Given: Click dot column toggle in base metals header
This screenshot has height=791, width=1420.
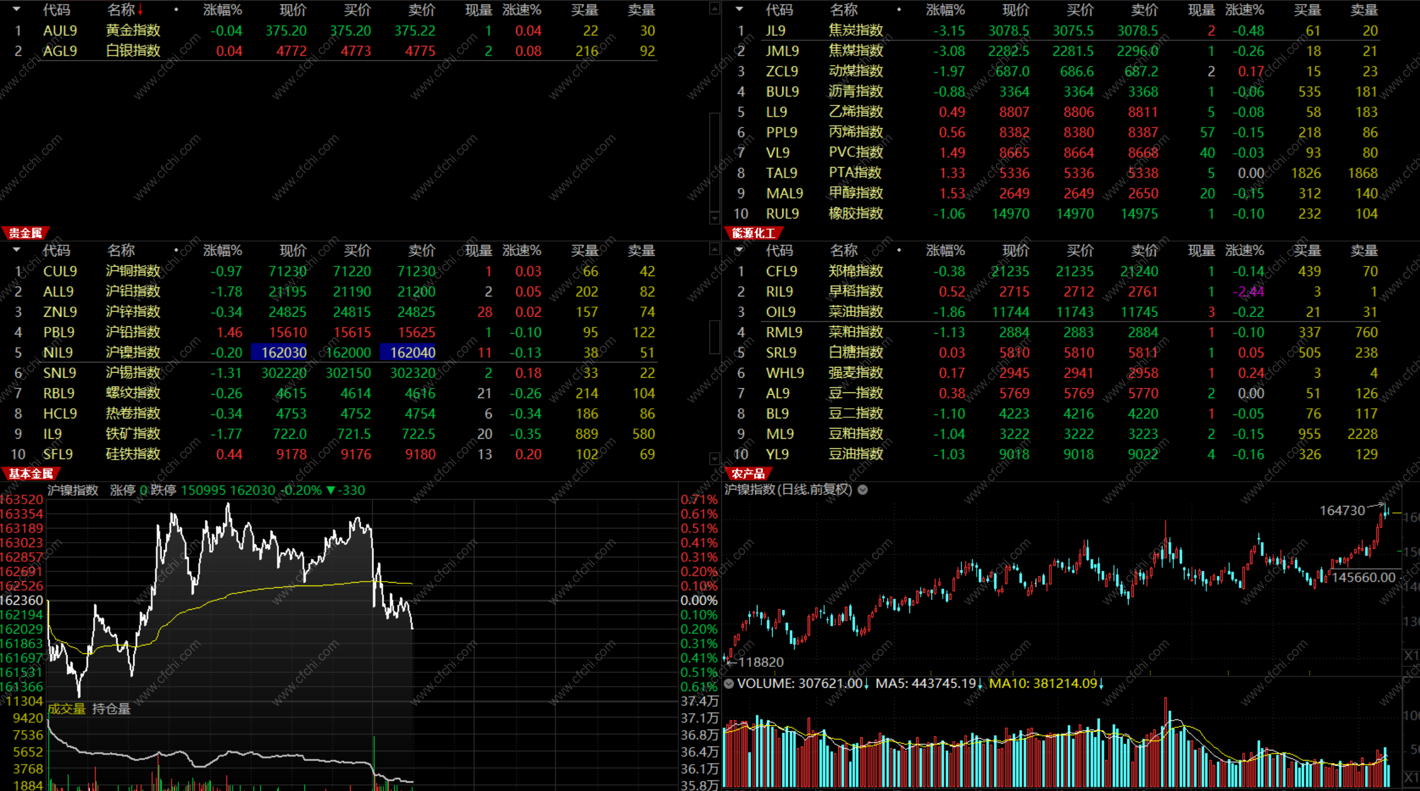Looking at the screenshot, I should coord(176,250).
